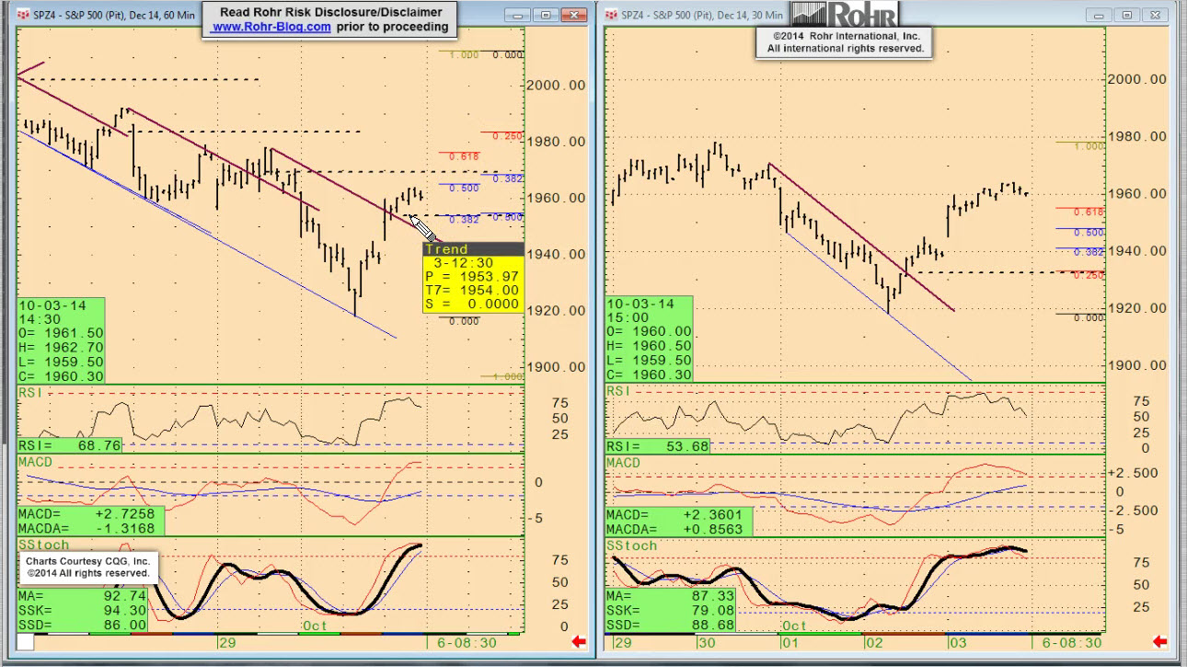This screenshot has height=667, width=1187.
Task: Click the yellow Trend tooltip box
Action: click(472, 277)
